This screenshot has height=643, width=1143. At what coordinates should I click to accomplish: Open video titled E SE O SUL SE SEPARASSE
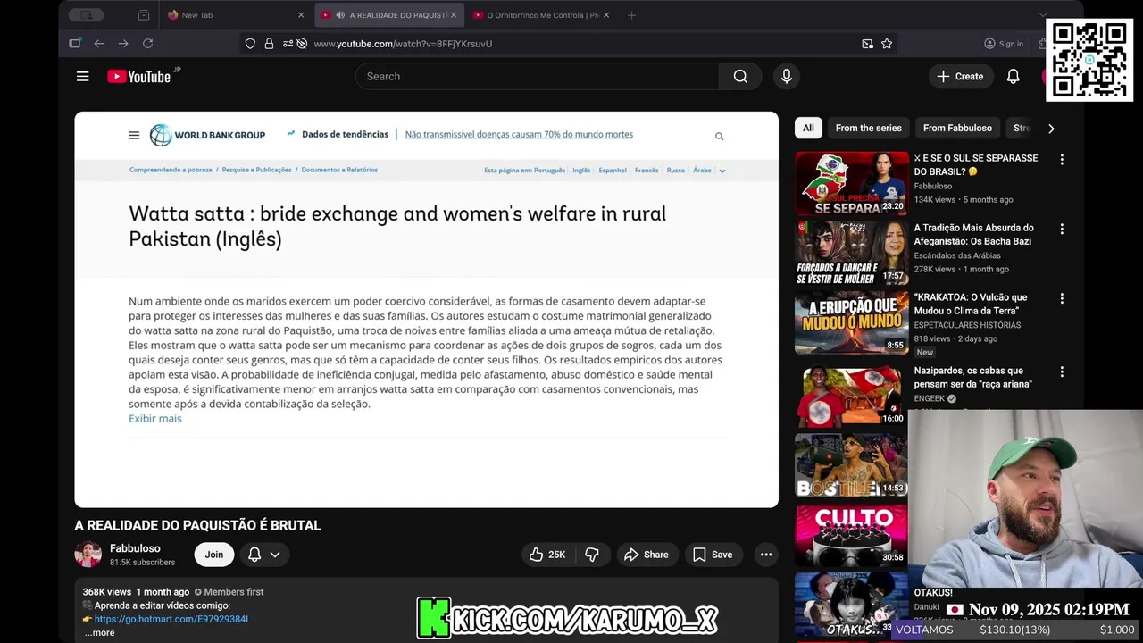[977, 164]
